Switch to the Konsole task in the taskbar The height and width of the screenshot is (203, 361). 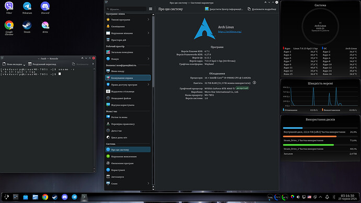[84, 197]
